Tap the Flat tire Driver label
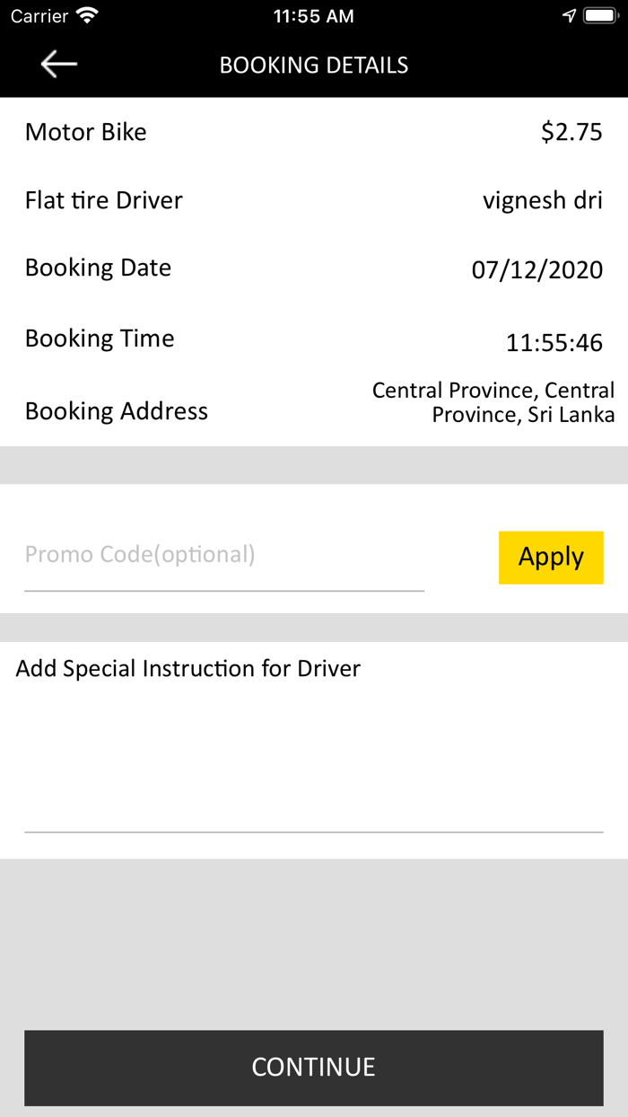 point(104,200)
